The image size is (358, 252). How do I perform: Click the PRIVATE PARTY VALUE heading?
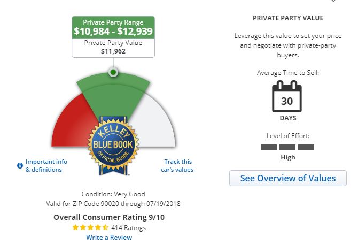[x=287, y=18]
